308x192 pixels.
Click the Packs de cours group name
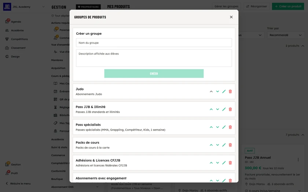pos(87,142)
